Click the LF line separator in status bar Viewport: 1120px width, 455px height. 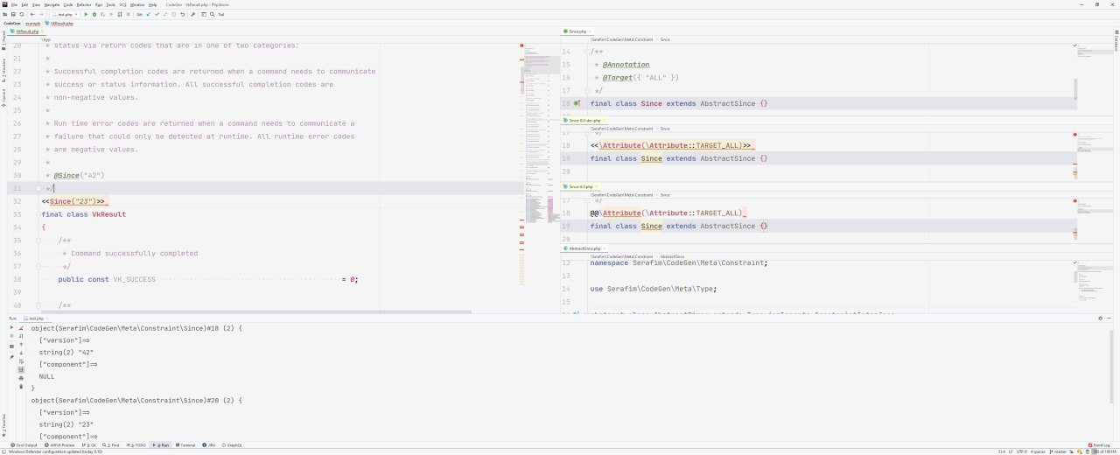(1011, 451)
